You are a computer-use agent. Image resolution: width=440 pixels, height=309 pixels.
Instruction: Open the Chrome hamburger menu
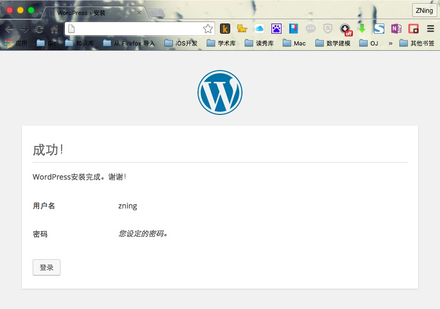(x=430, y=28)
